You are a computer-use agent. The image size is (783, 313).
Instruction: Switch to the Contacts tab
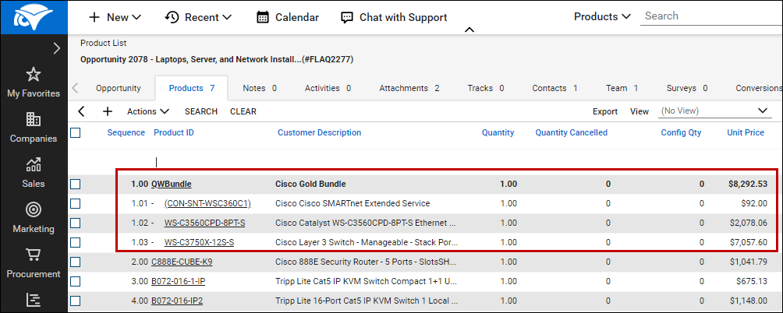coord(554,88)
